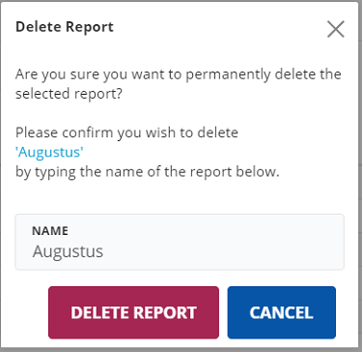Close the Delete Report dialog with X

coord(336,29)
